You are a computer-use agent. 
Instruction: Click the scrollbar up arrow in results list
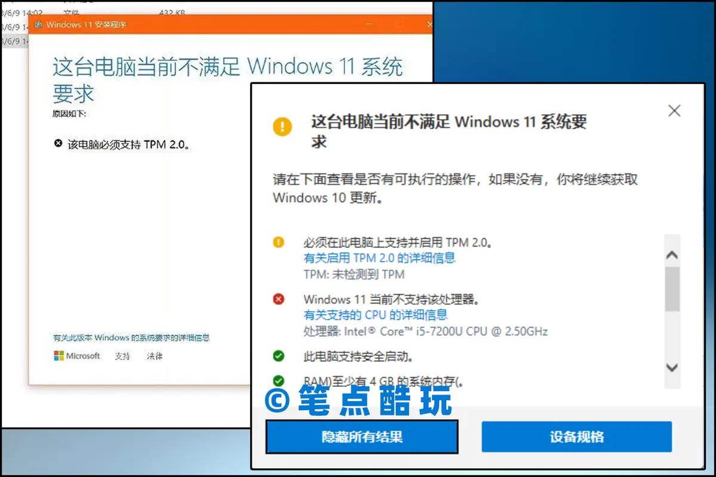pyautogui.click(x=672, y=255)
